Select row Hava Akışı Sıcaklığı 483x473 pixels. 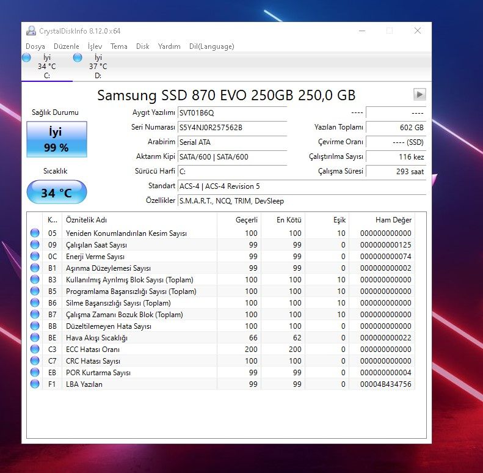[x=221, y=337]
